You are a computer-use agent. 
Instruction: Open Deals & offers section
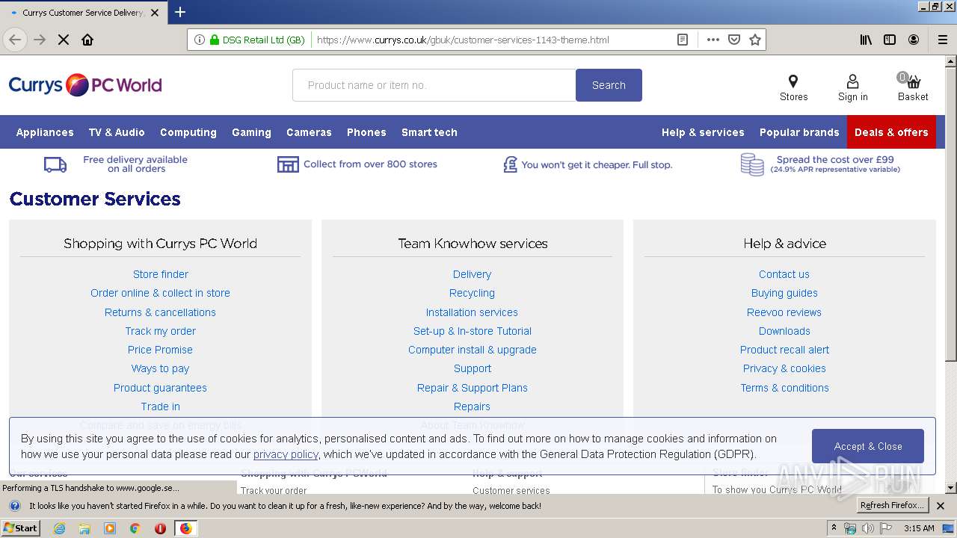[891, 132]
